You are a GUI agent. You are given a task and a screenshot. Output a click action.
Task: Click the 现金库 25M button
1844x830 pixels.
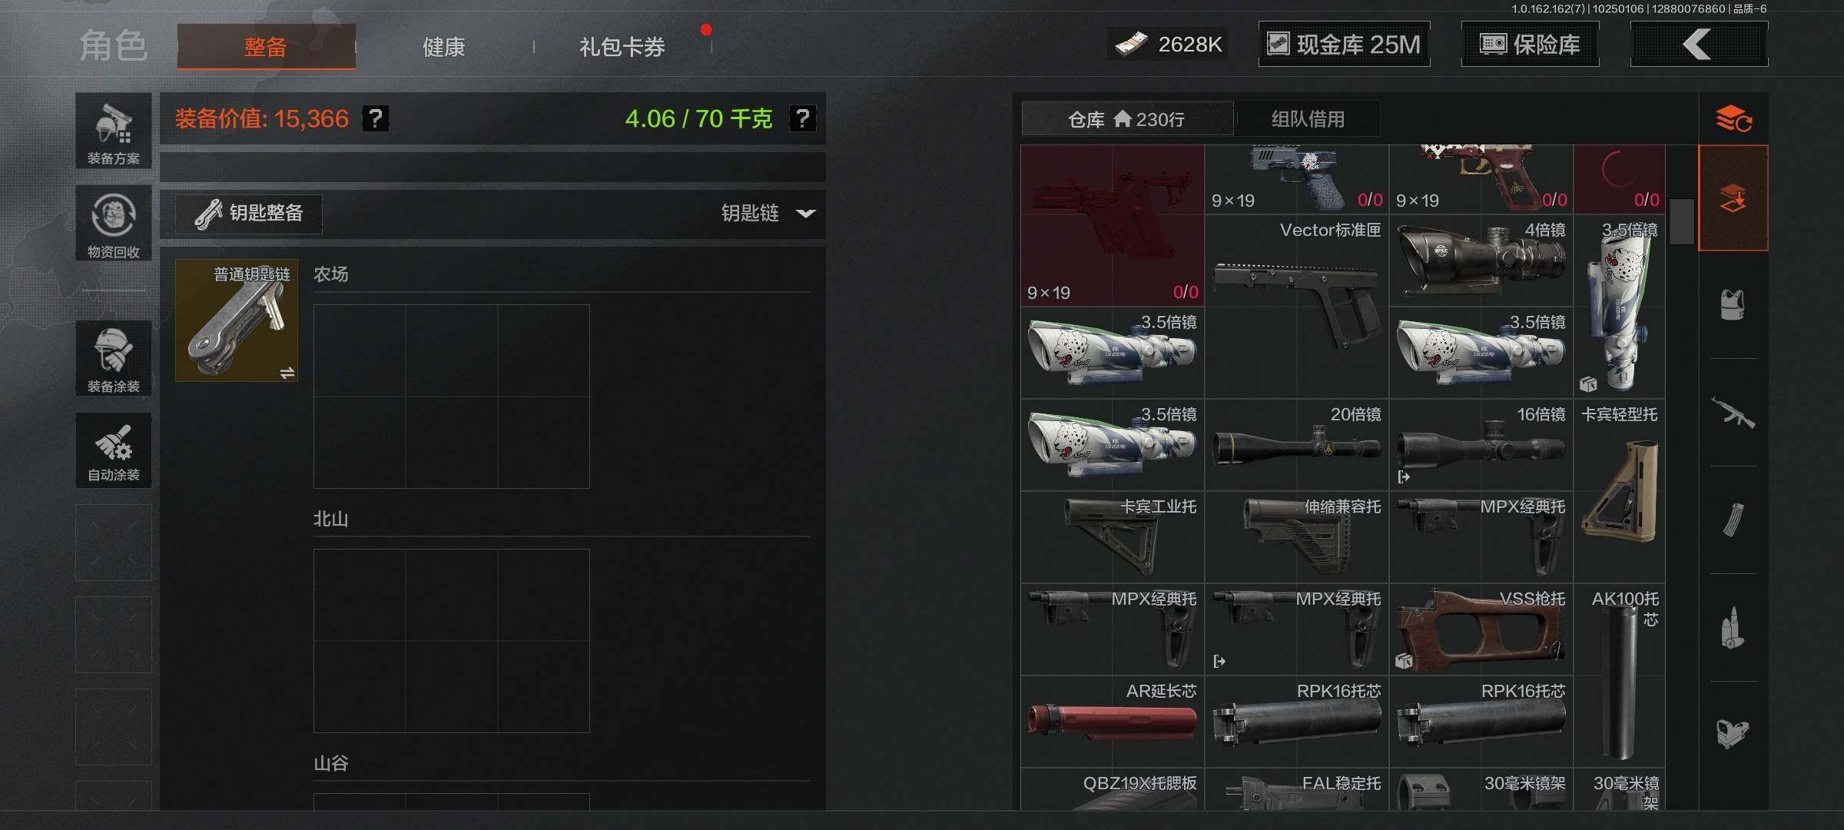coord(1344,44)
